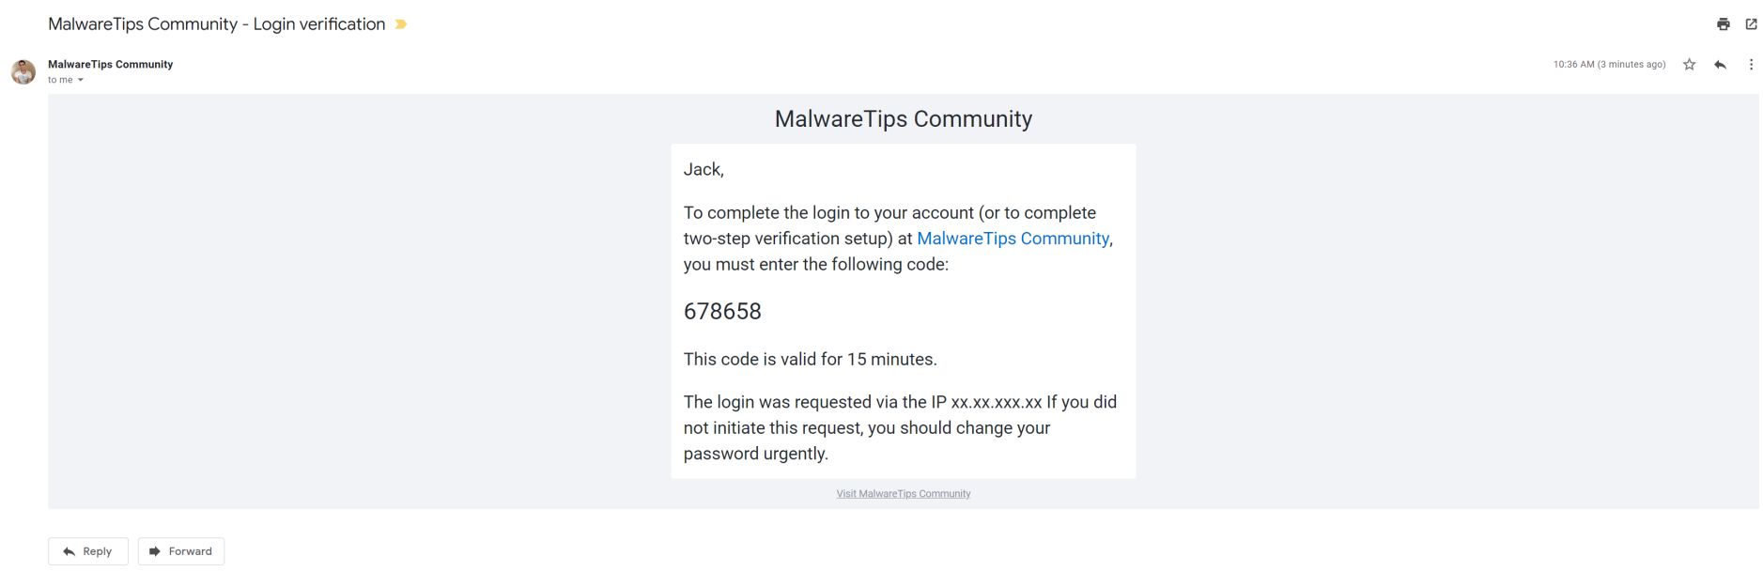Viewport: 1763px width, 587px height.
Task: Click the reply arrow icon beside the star
Action: [1720, 65]
